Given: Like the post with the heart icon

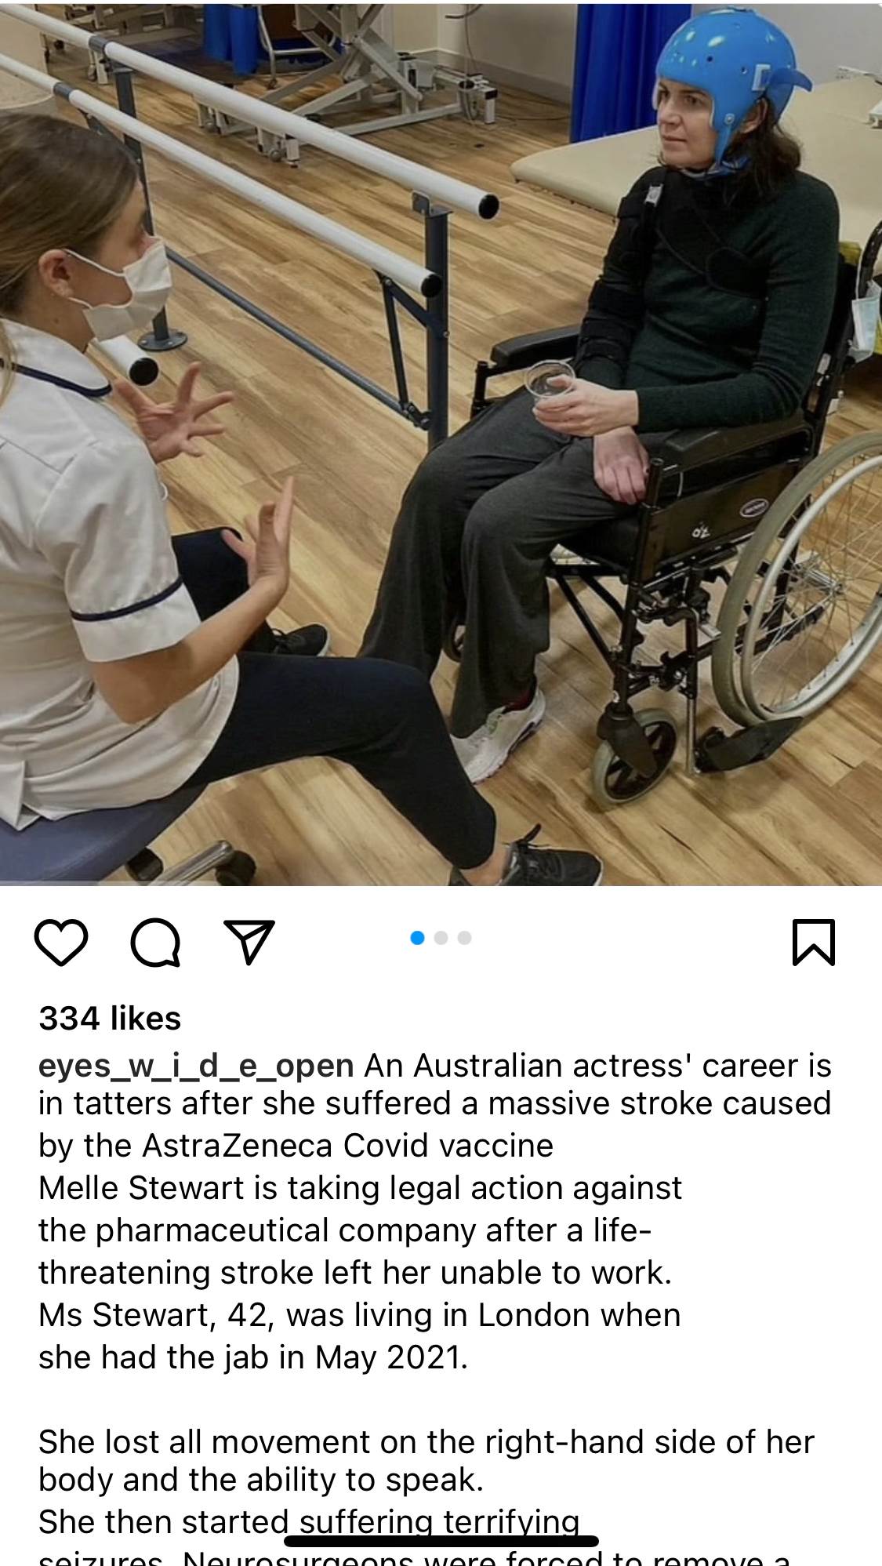Looking at the screenshot, I should 61,942.
